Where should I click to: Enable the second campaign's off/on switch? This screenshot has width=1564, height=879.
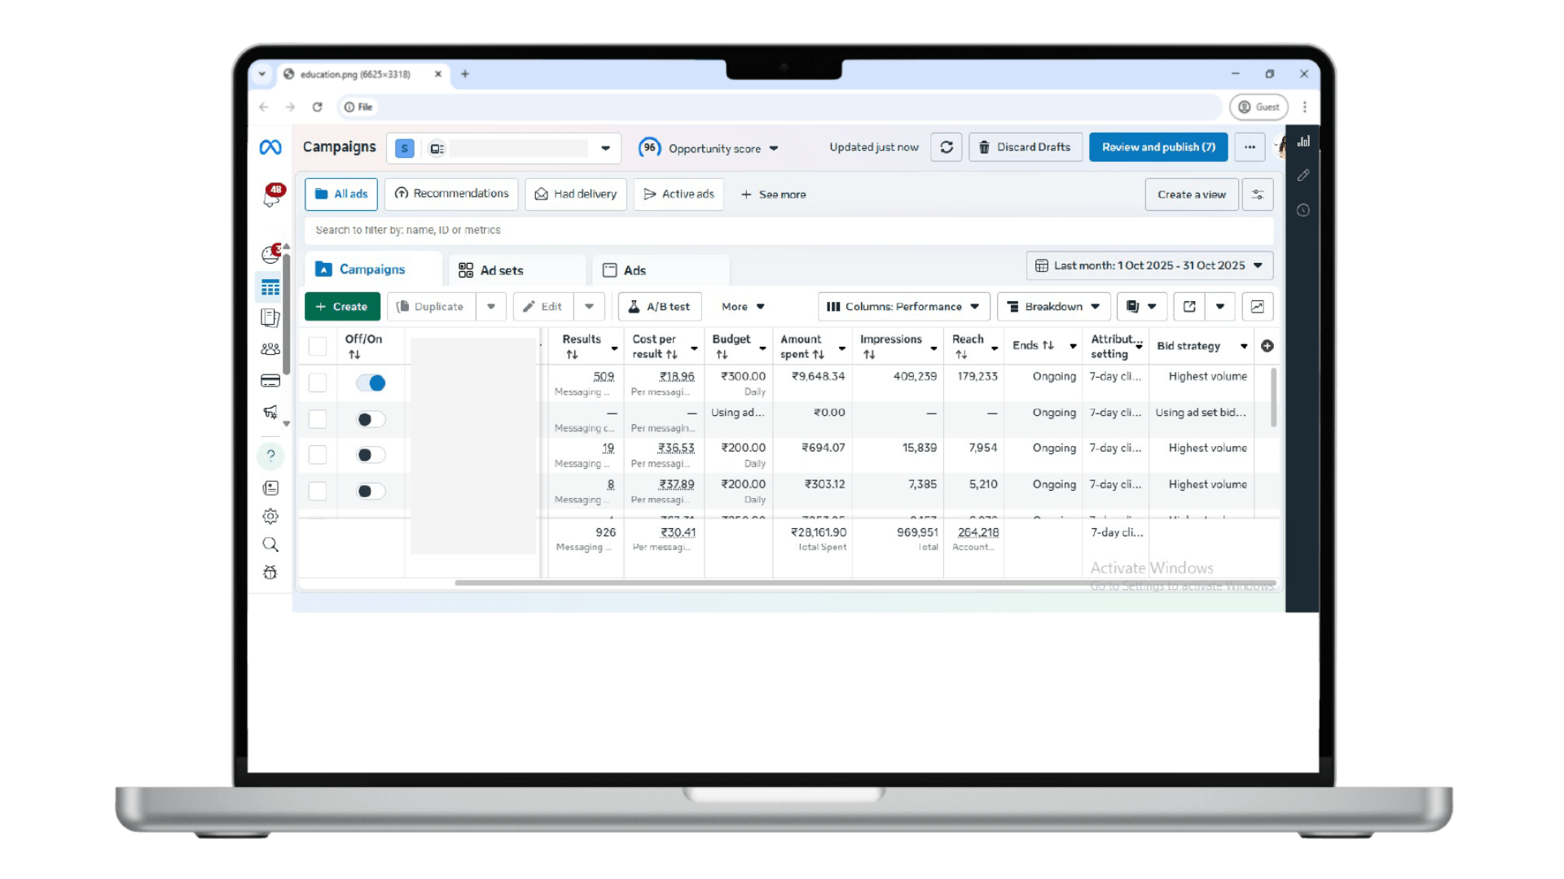[371, 419]
